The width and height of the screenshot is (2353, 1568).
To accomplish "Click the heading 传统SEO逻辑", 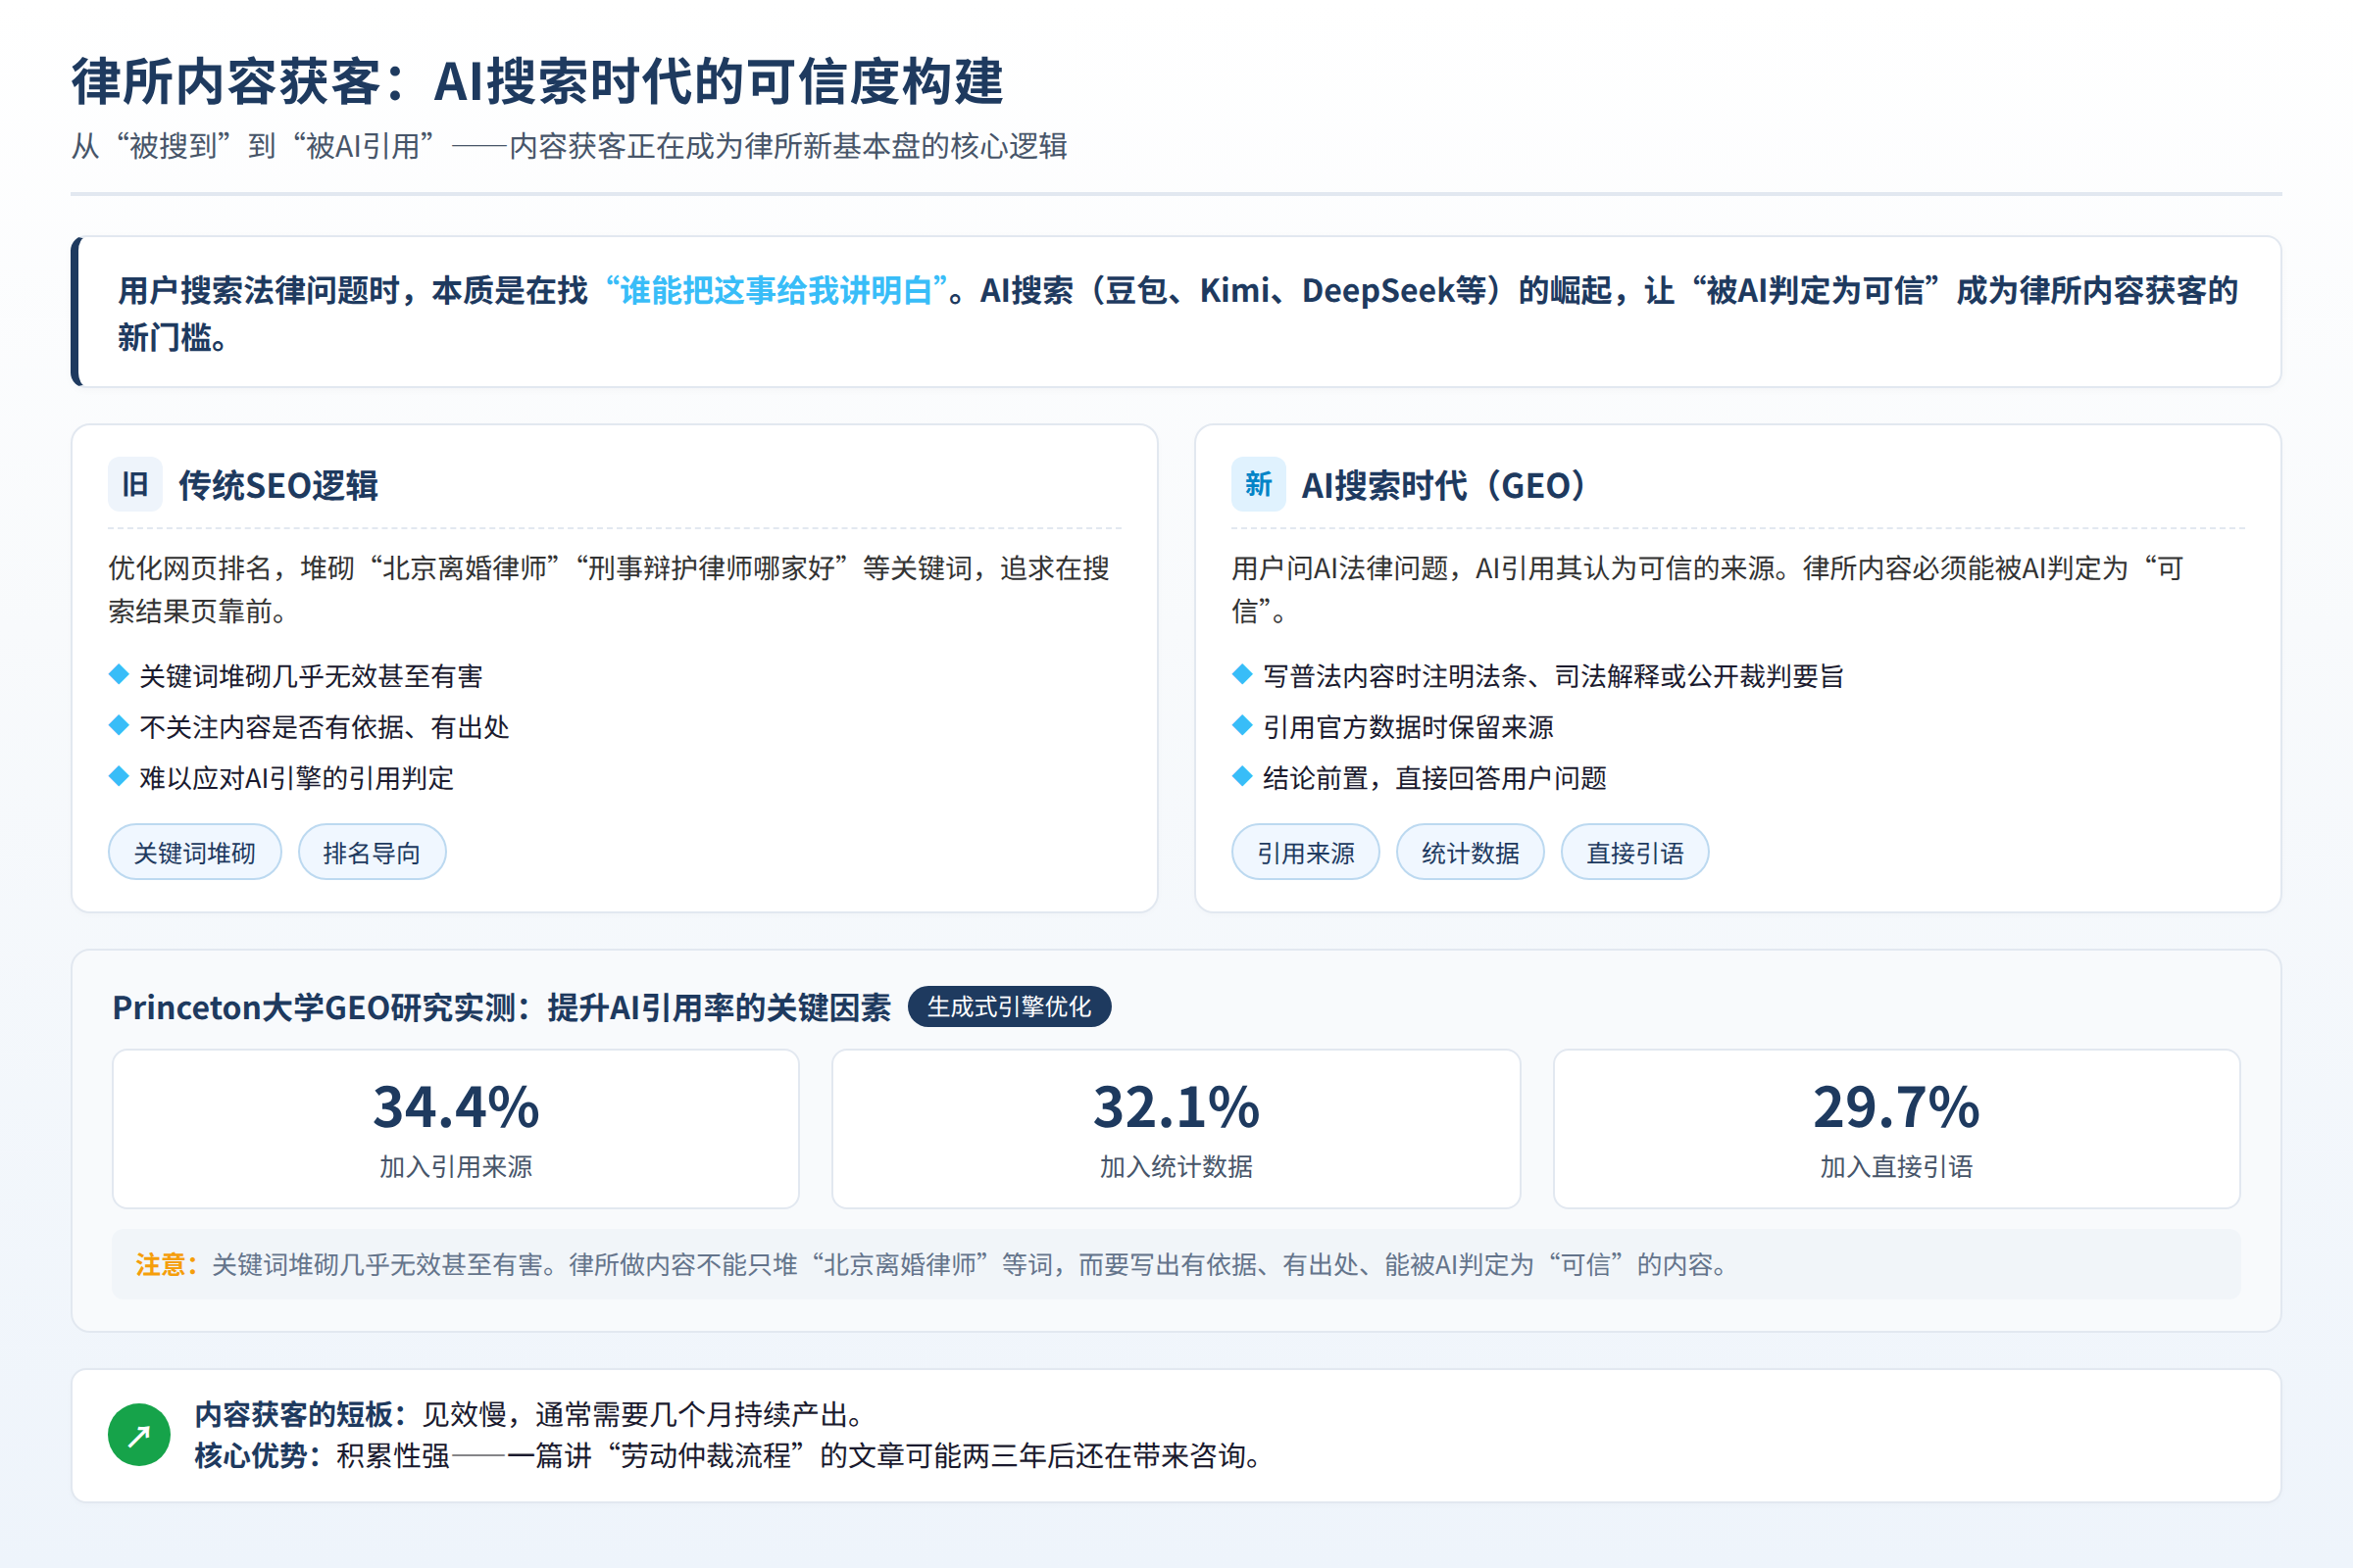I will (278, 486).
